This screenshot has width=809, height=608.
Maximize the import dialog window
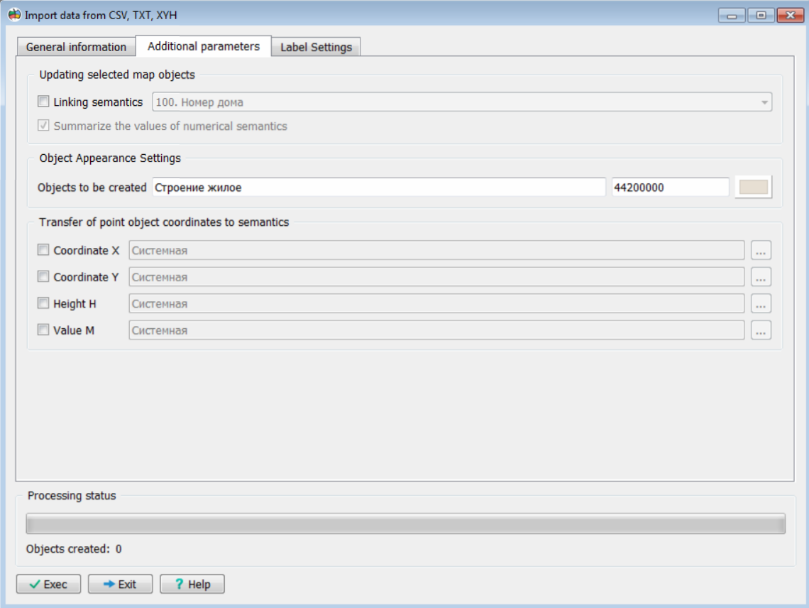click(x=761, y=15)
